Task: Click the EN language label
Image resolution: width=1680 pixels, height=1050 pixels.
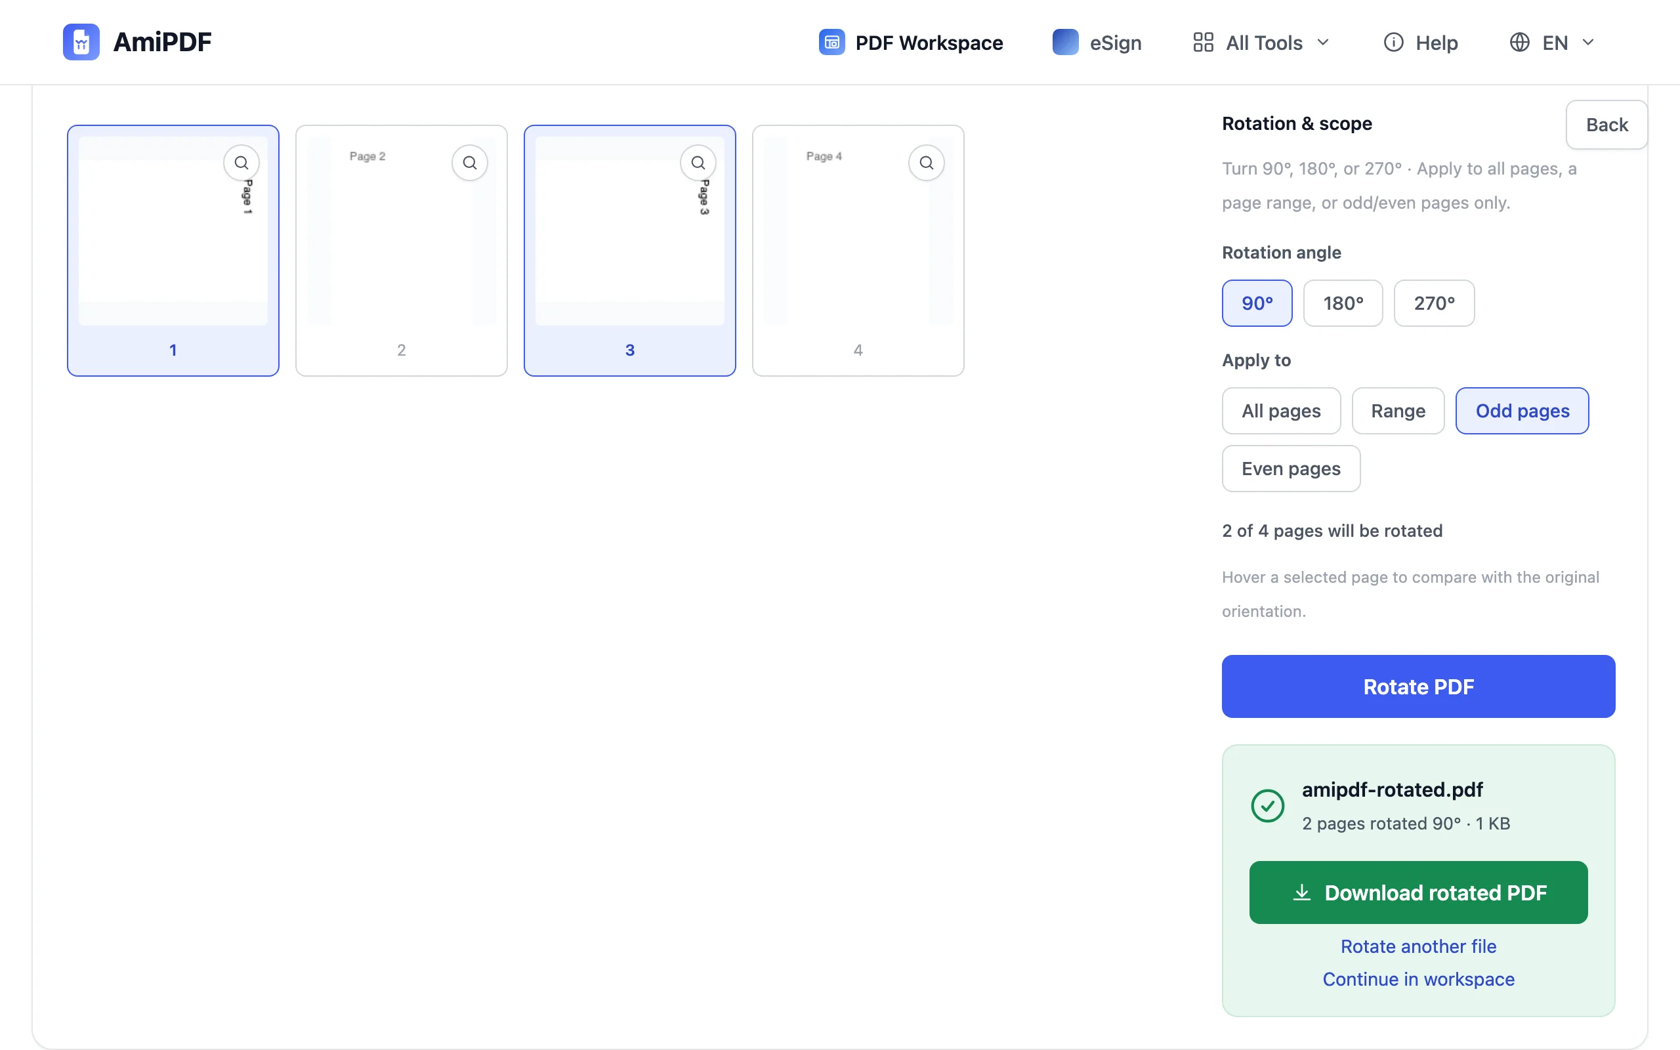Action: [x=1555, y=43]
